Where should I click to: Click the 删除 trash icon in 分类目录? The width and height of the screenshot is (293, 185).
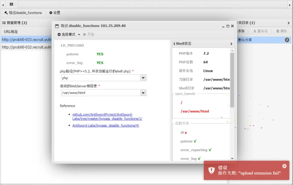coord(282,31)
